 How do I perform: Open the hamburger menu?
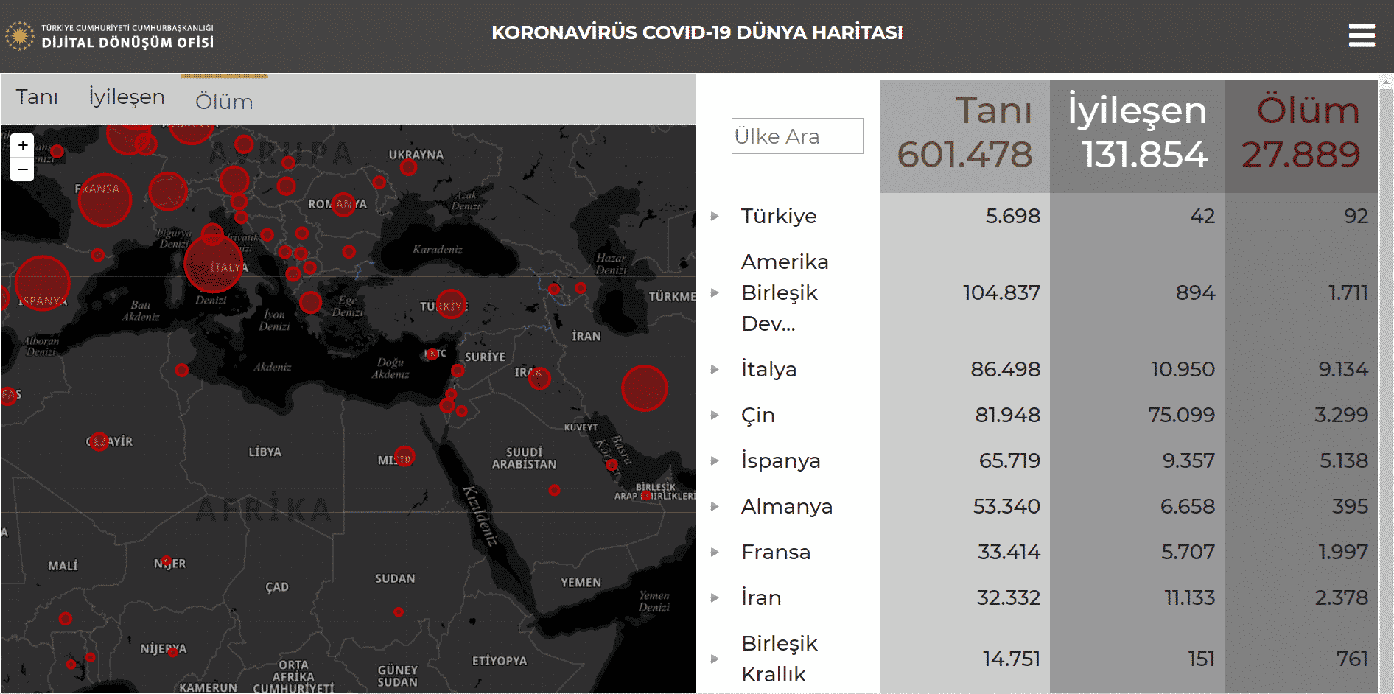[1362, 35]
